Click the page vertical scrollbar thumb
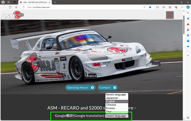Viewport: 191px width, 121px height. [184, 25]
